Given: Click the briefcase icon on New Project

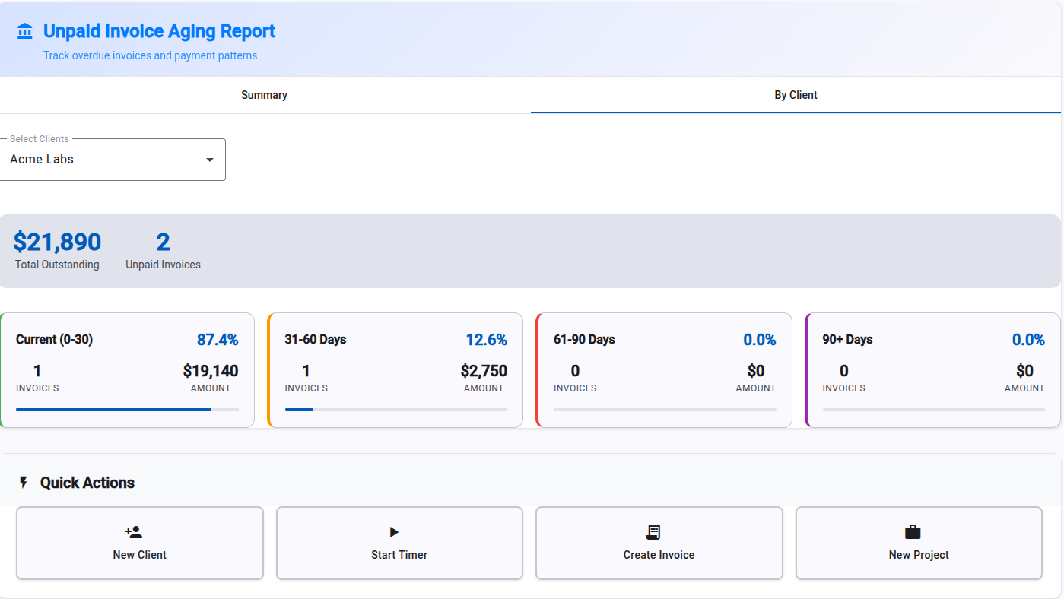Looking at the screenshot, I should (x=913, y=532).
